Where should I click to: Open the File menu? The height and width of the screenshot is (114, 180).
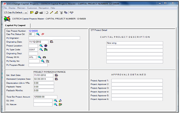point(5,8)
